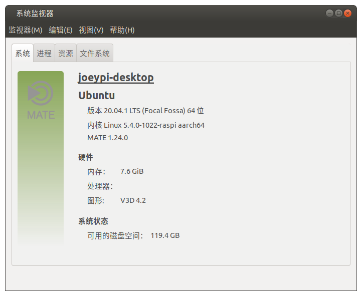
Task: Click the V3D 4.2 graphics value
Action: coord(133,200)
